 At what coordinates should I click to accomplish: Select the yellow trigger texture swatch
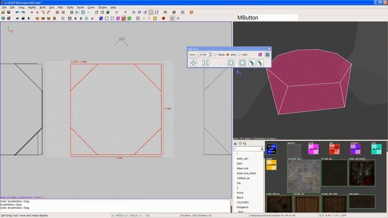coord(272,165)
